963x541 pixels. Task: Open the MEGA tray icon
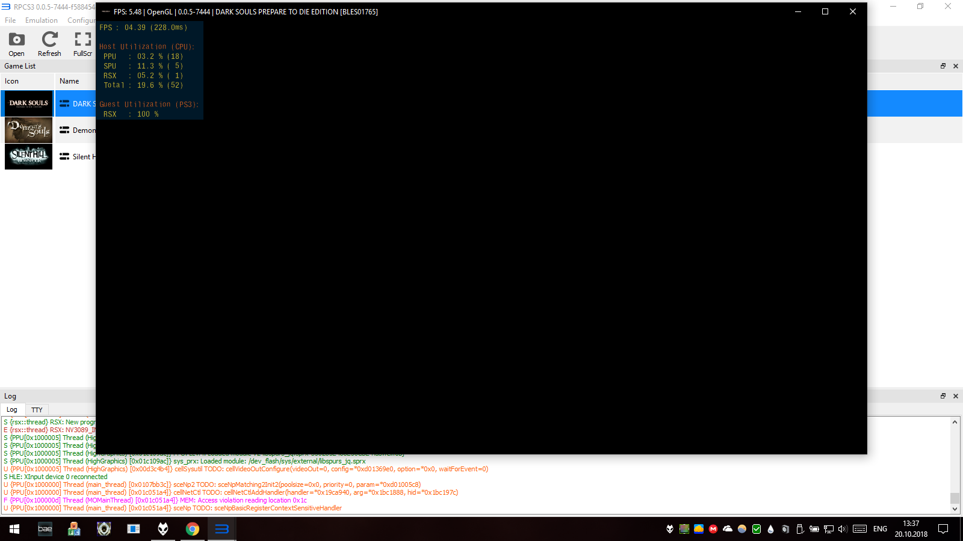pos(713,529)
